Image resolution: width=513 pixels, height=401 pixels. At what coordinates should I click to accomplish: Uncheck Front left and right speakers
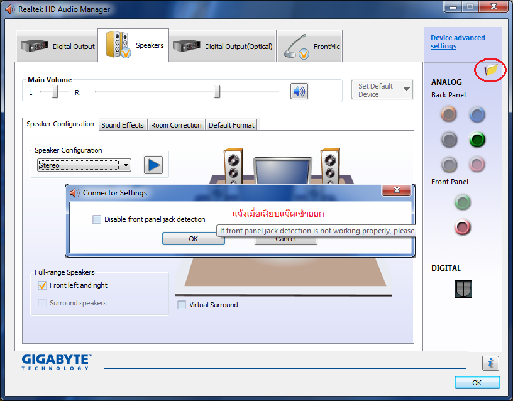pyautogui.click(x=42, y=285)
